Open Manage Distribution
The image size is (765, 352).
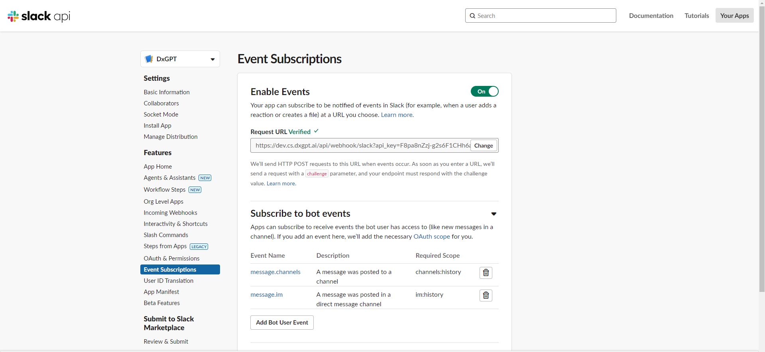pos(171,136)
